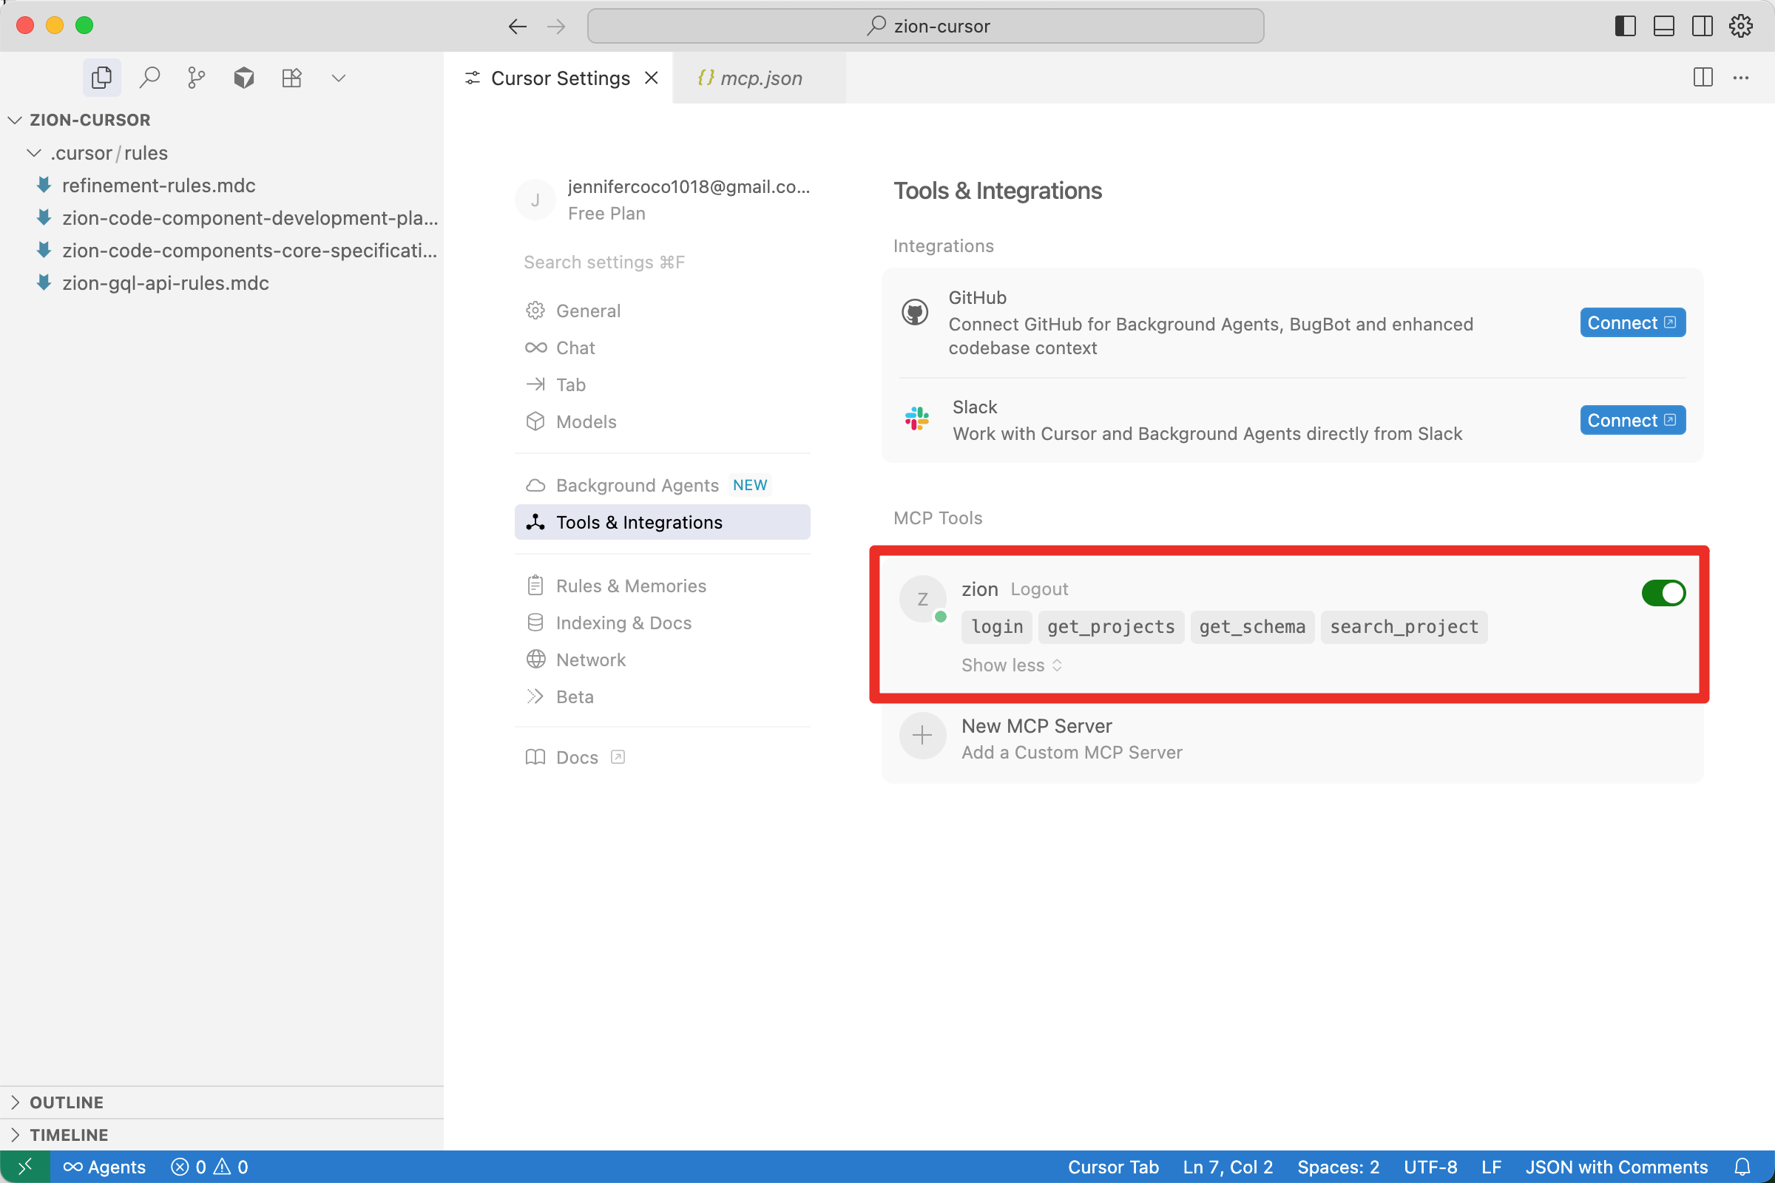This screenshot has width=1775, height=1183.
Task: Open the Network settings section
Action: (663, 660)
